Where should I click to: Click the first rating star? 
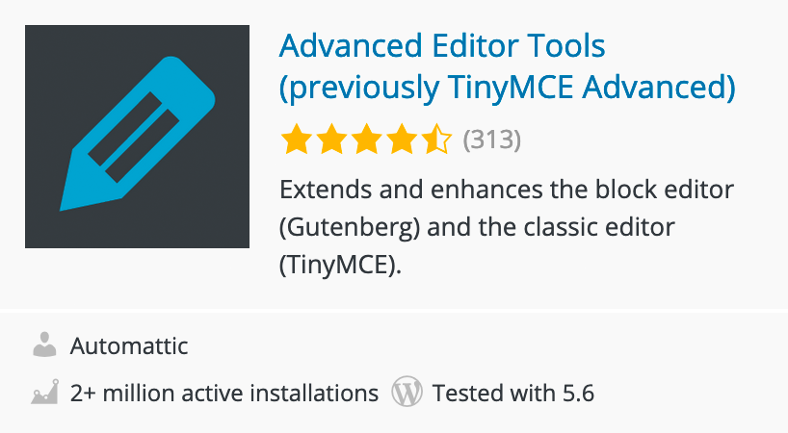(296, 140)
